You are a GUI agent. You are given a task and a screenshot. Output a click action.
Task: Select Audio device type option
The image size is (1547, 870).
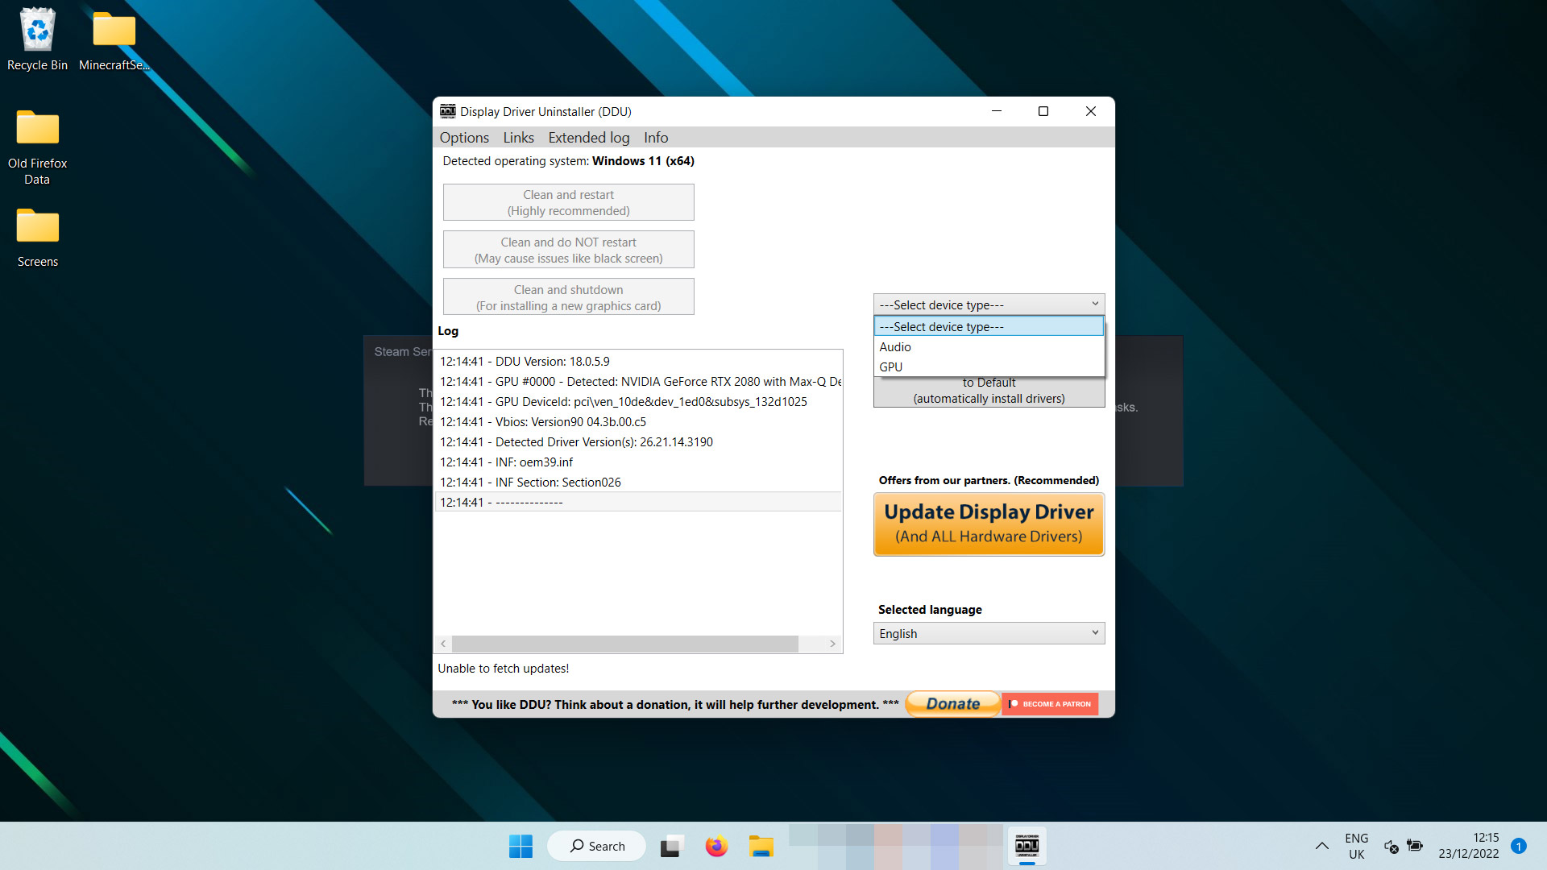coord(986,346)
